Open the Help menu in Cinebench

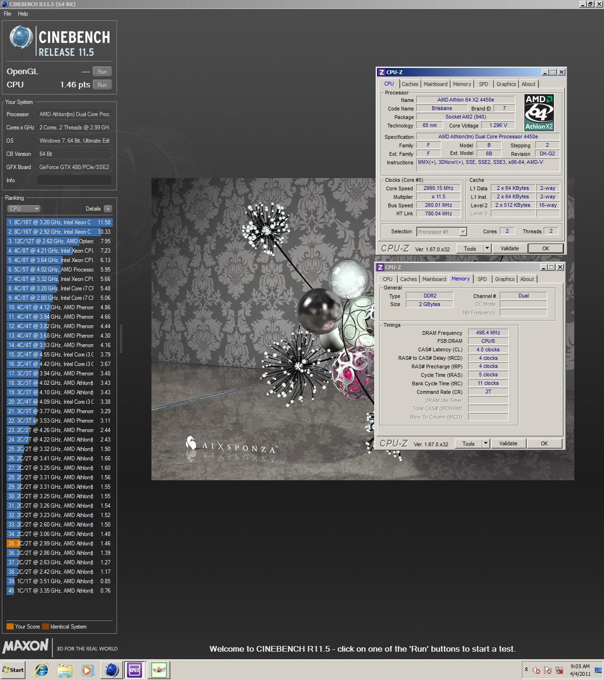pos(23,14)
